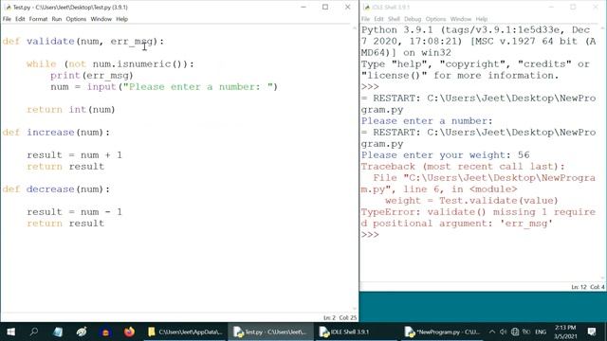Screen dimensions: 607x341
Task: Maximize the Test.py editor window
Action: point(325,7)
